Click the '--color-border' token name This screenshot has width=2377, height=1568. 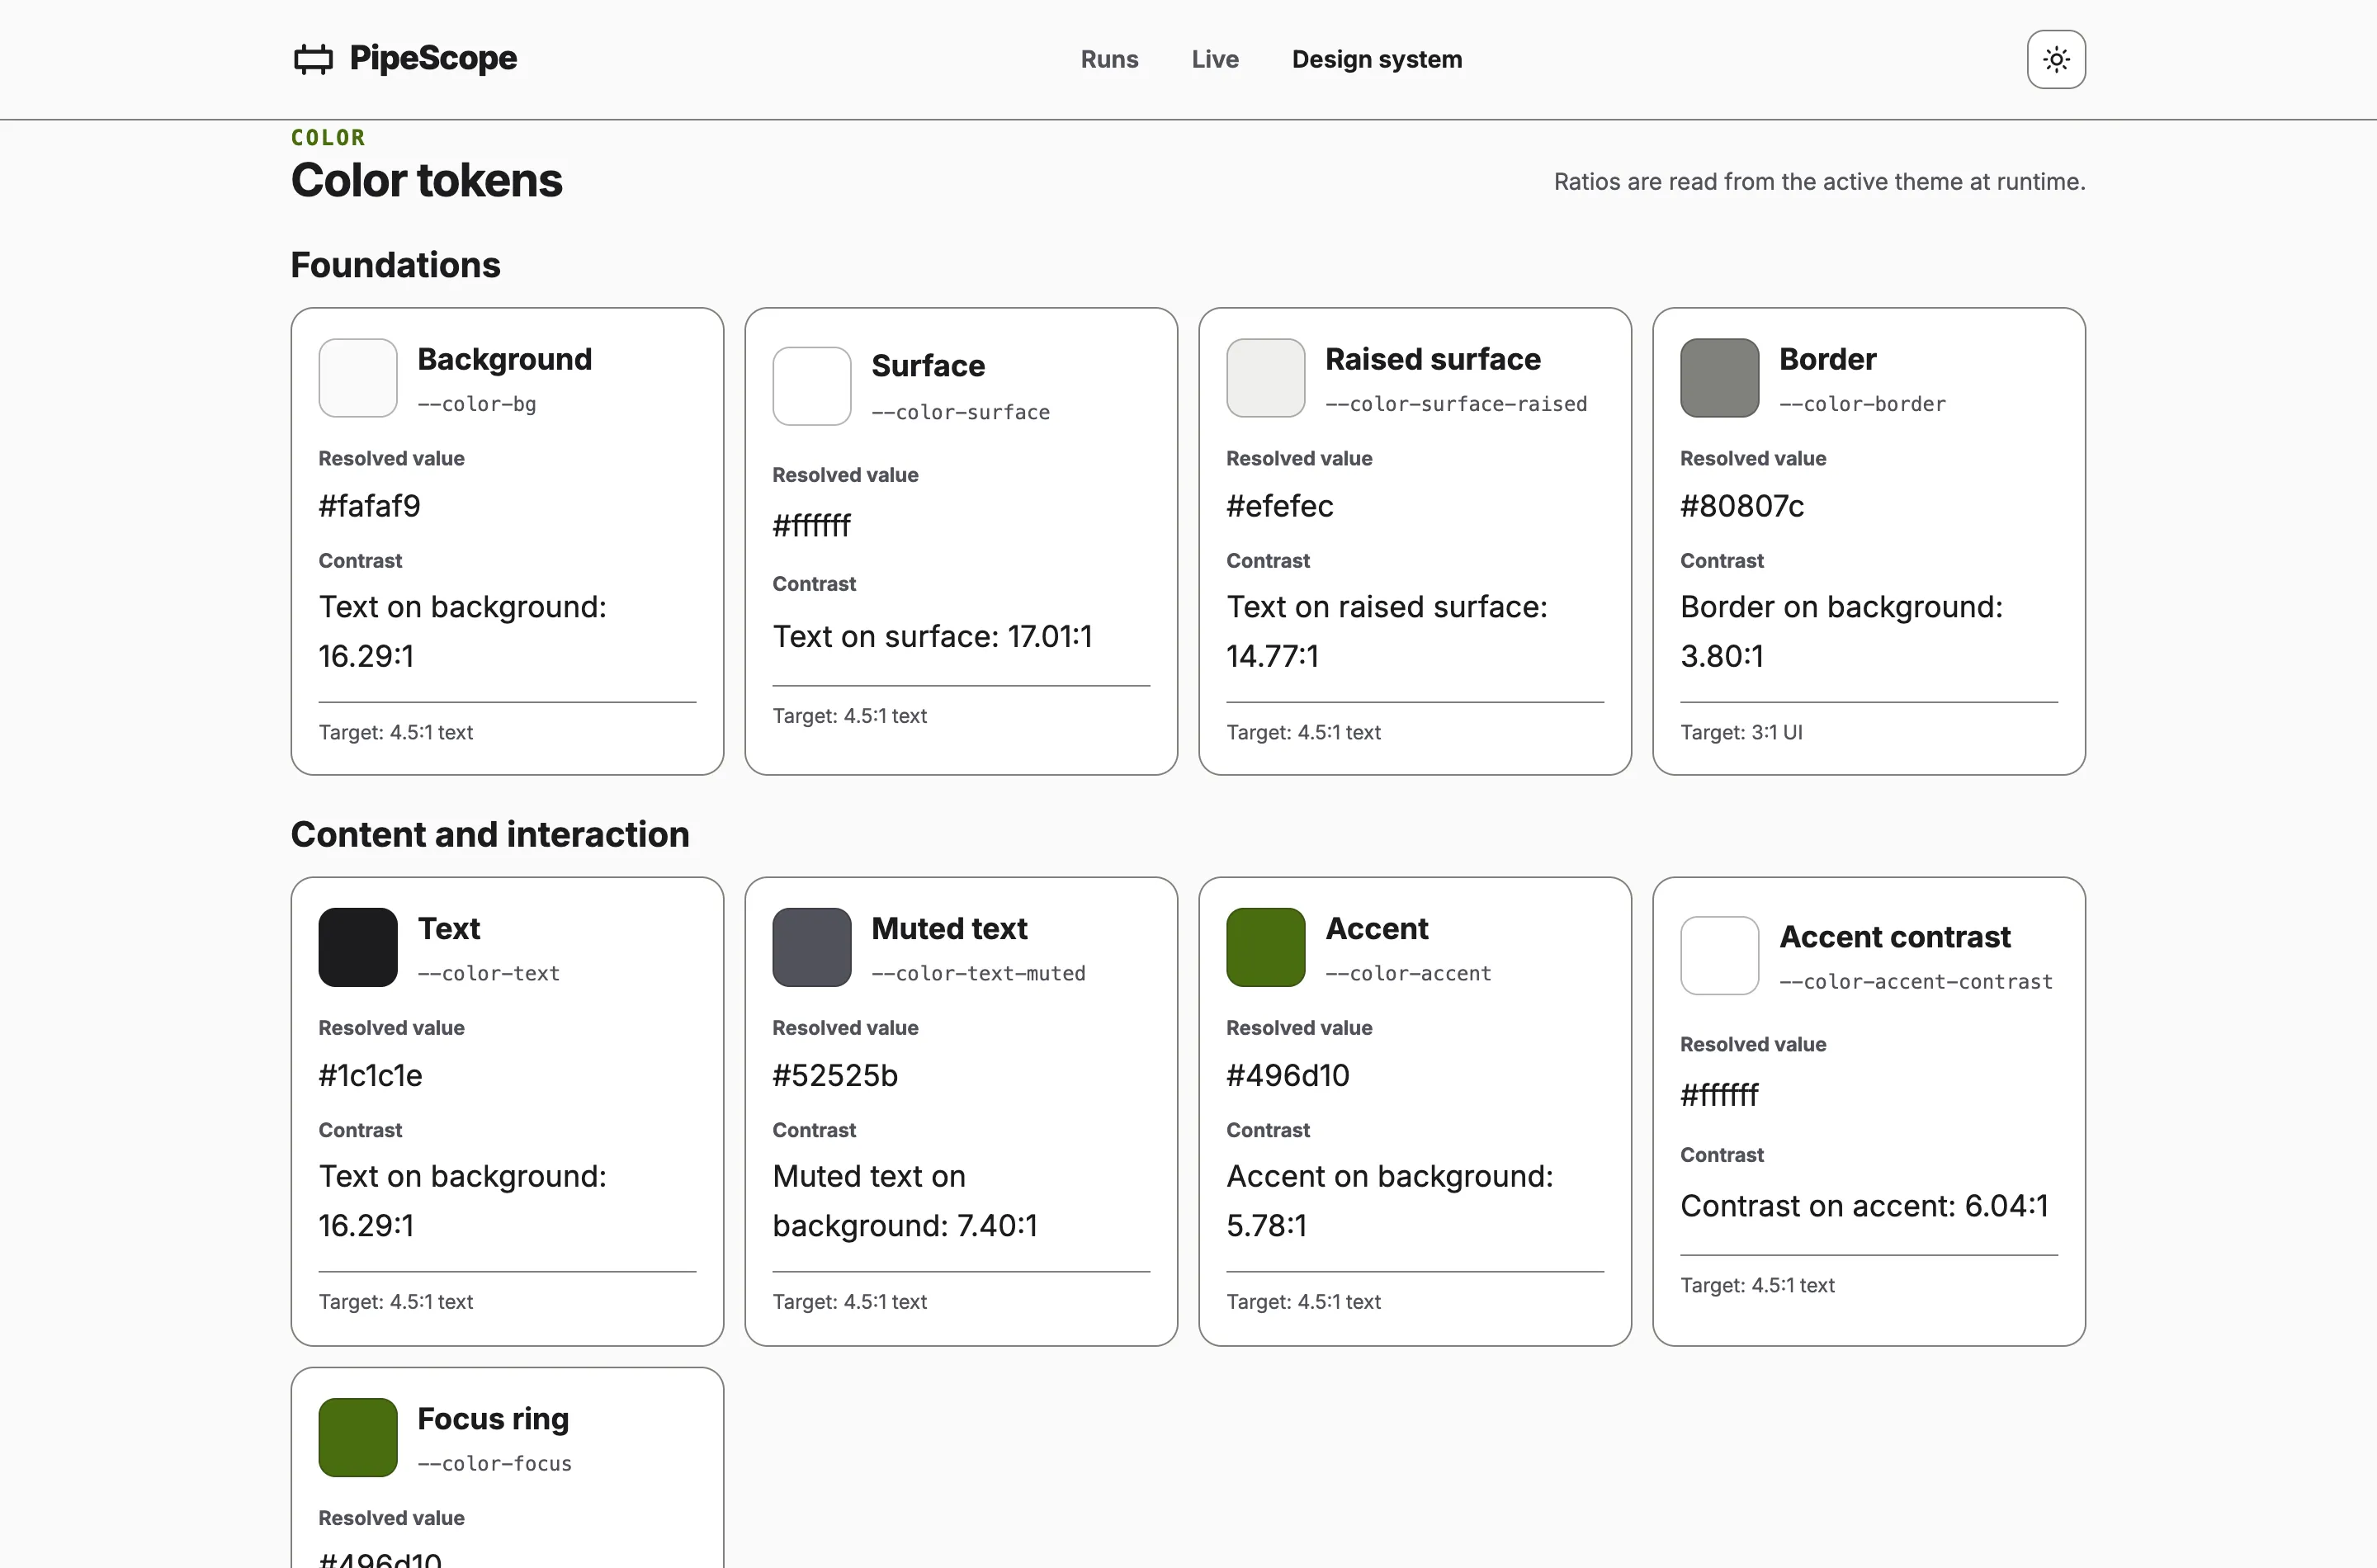1862,404
